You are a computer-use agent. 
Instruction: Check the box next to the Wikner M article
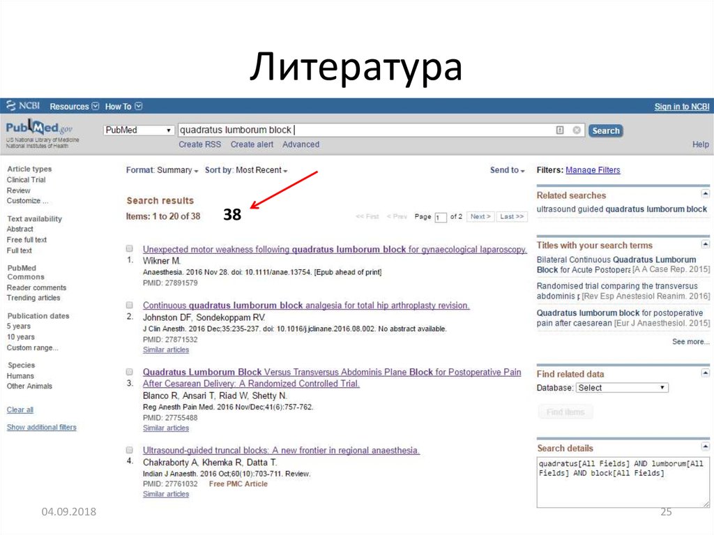(130, 250)
